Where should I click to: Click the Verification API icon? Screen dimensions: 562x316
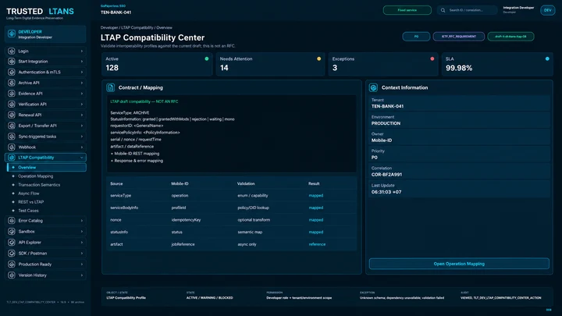pyautogui.click(x=12, y=105)
